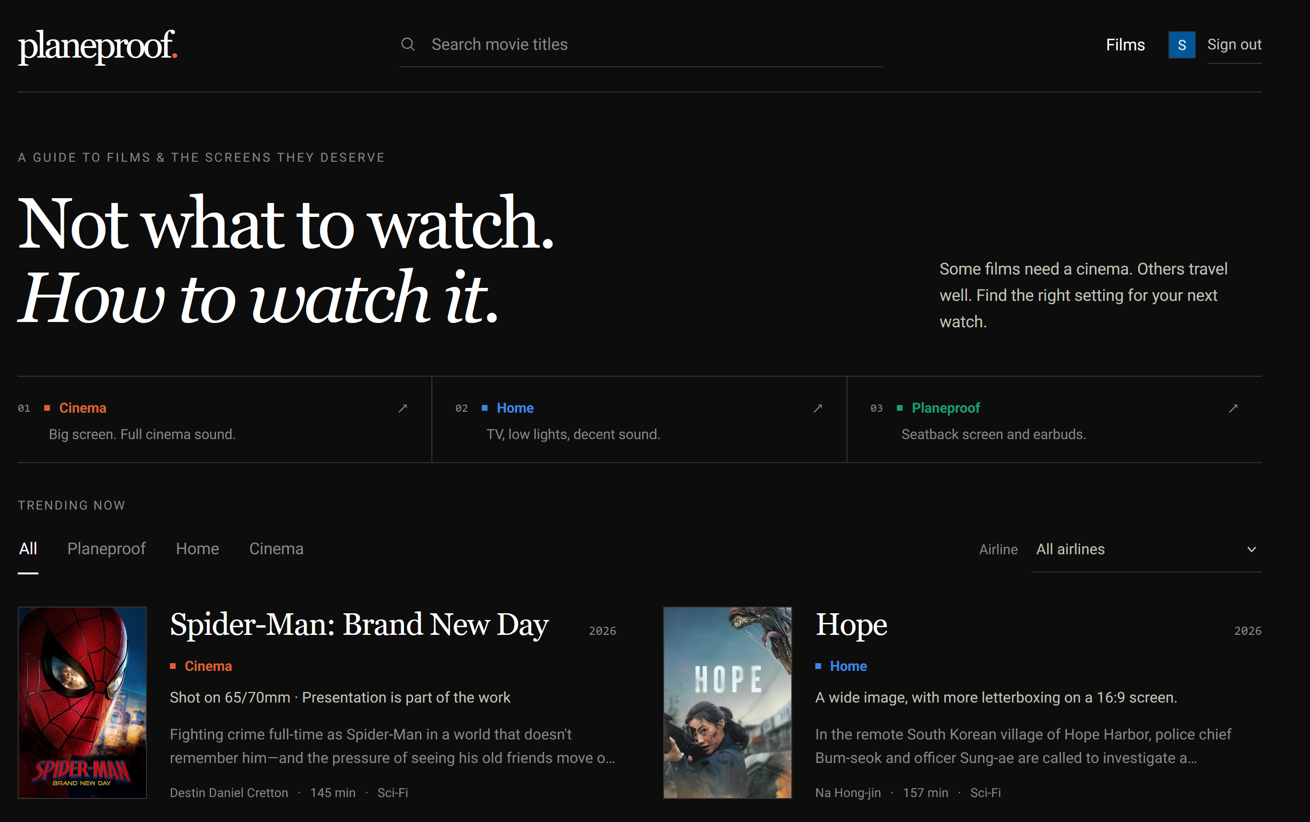Click the Airline label

coord(998,549)
